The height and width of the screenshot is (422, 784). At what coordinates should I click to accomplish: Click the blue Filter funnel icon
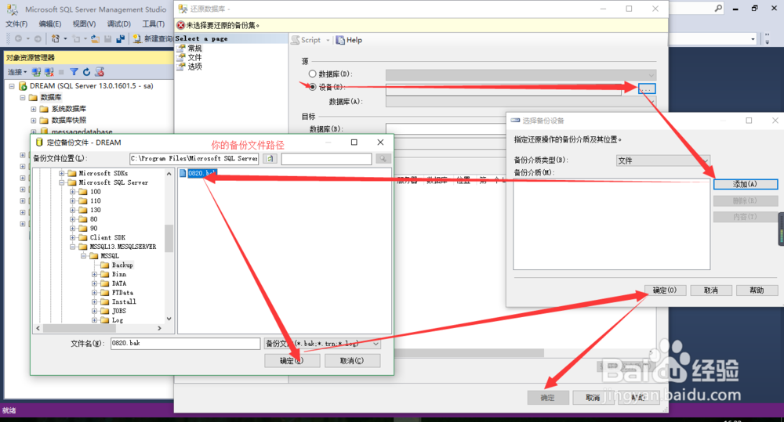click(74, 72)
